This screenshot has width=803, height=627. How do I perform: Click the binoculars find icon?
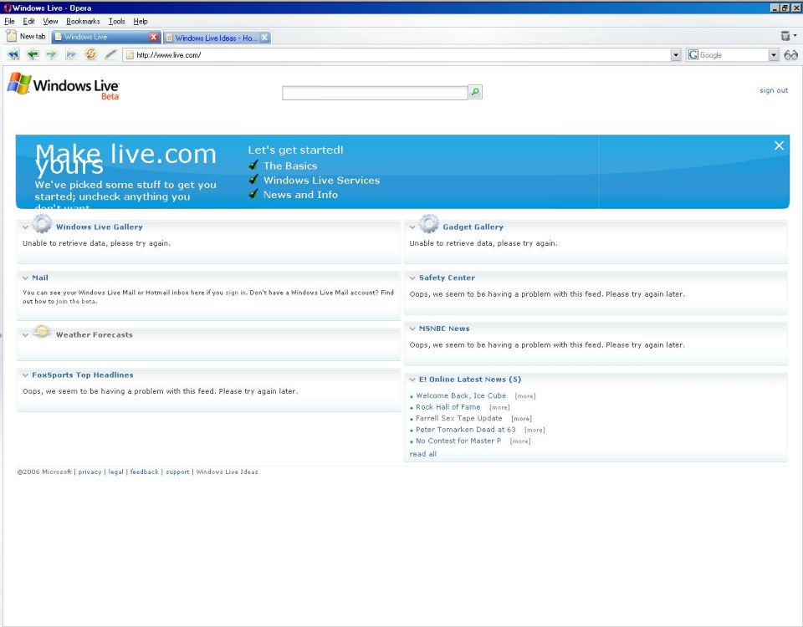[x=790, y=55]
